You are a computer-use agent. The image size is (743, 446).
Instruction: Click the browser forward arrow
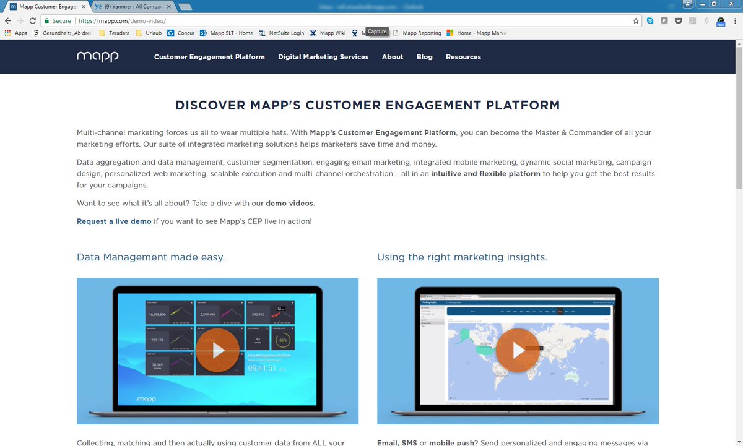(x=20, y=20)
